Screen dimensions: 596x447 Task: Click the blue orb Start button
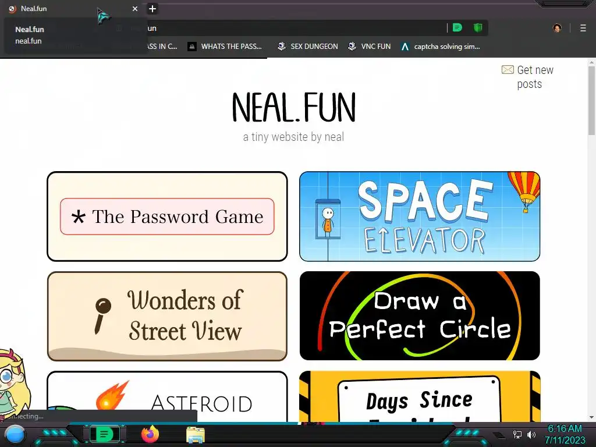[x=15, y=434]
